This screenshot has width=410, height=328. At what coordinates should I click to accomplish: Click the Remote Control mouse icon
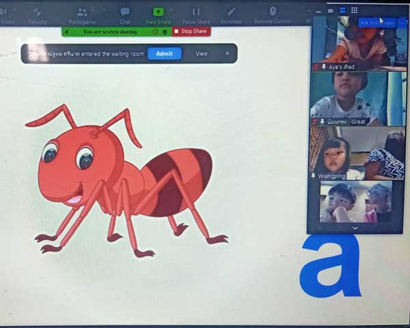(x=273, y=12)
